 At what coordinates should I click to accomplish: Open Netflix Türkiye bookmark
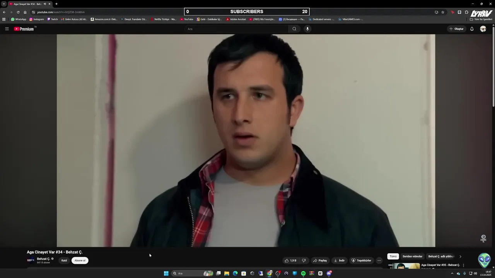coord(164,19)
